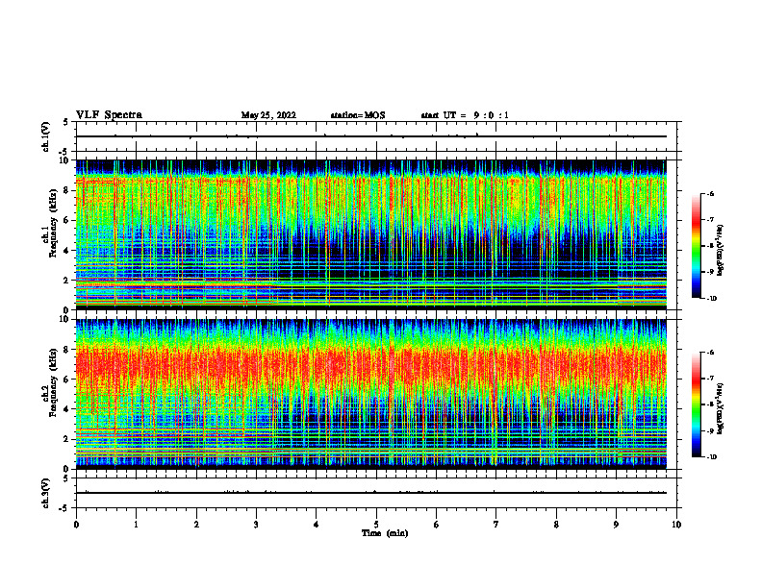The height and width of the screenshot is (588, 762).
Task: Click the "ch.1(V)" waveform axis label
Action: pyautogui.click(x=46, y=136)
